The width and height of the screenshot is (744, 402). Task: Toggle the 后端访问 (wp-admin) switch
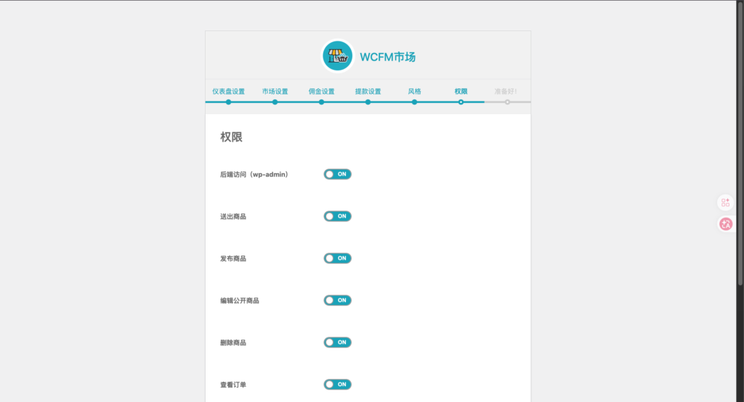(337, 174)
